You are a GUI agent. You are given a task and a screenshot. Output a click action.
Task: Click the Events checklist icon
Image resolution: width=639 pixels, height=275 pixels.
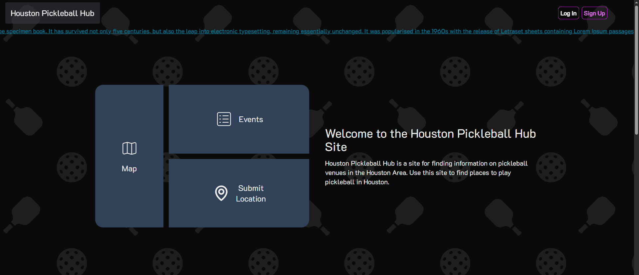pos(224,119)
